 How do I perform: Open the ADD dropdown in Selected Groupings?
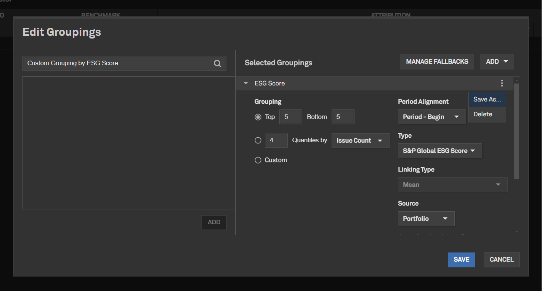(x=497, y=62)
